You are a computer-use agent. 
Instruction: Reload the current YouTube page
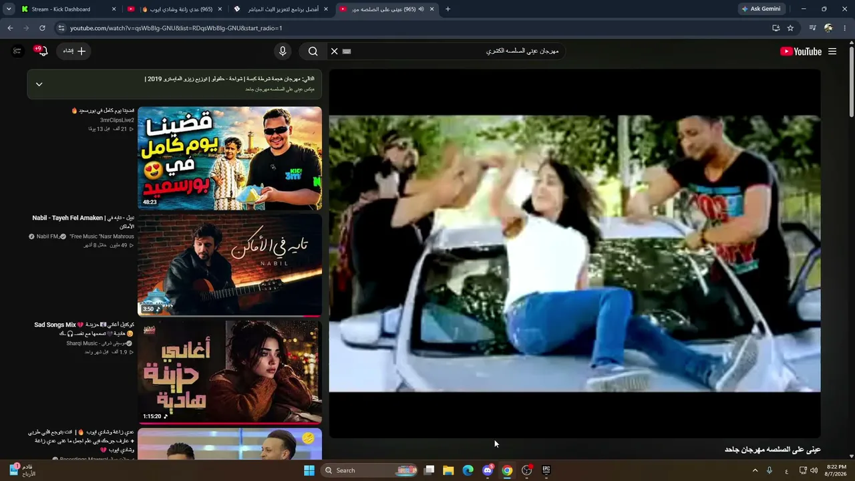click(x=42, y=28)
